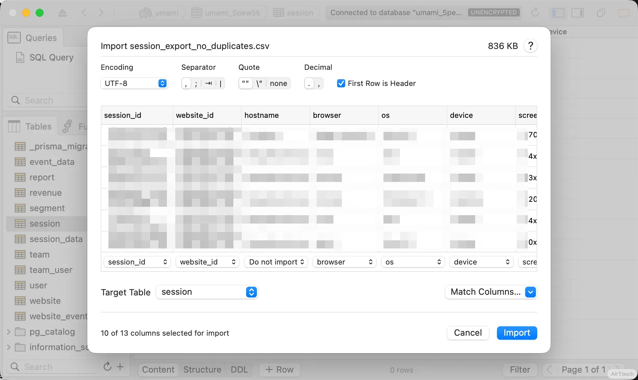This screenshot has height=380, width=638.
Task: Expand the Match Columns menu
Action: click(x=530, y=292)
